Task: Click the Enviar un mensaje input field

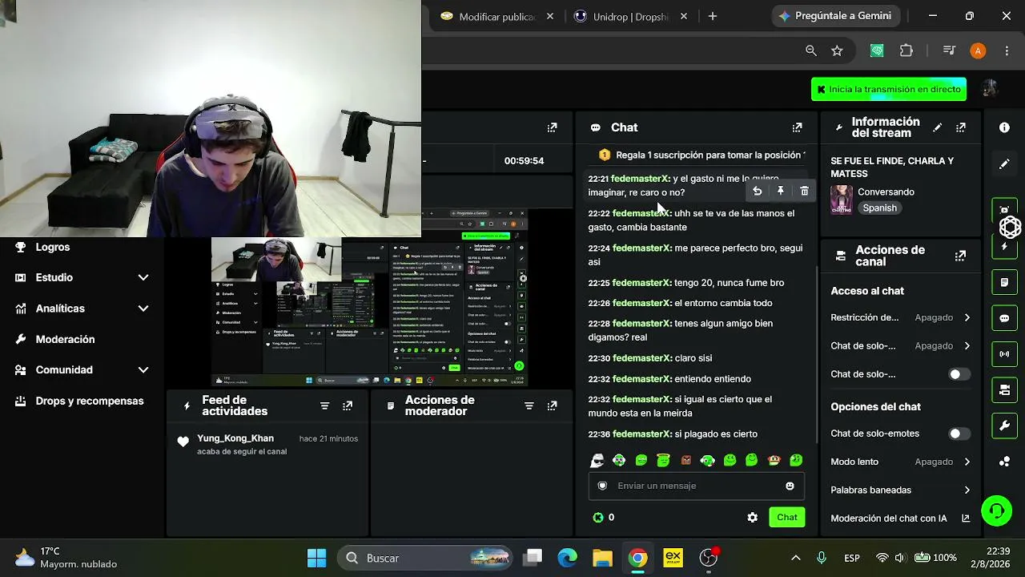Action: click(696, 486)
